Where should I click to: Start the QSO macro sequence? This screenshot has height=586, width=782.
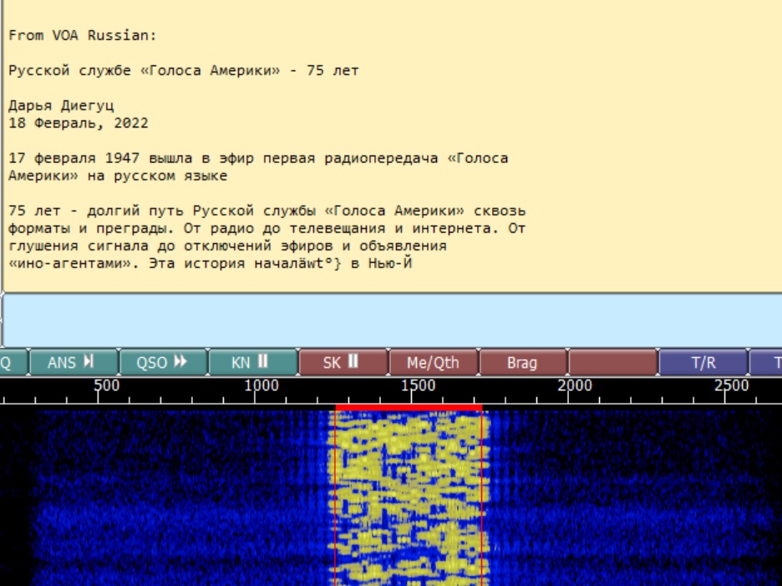(x=165, y=362)
